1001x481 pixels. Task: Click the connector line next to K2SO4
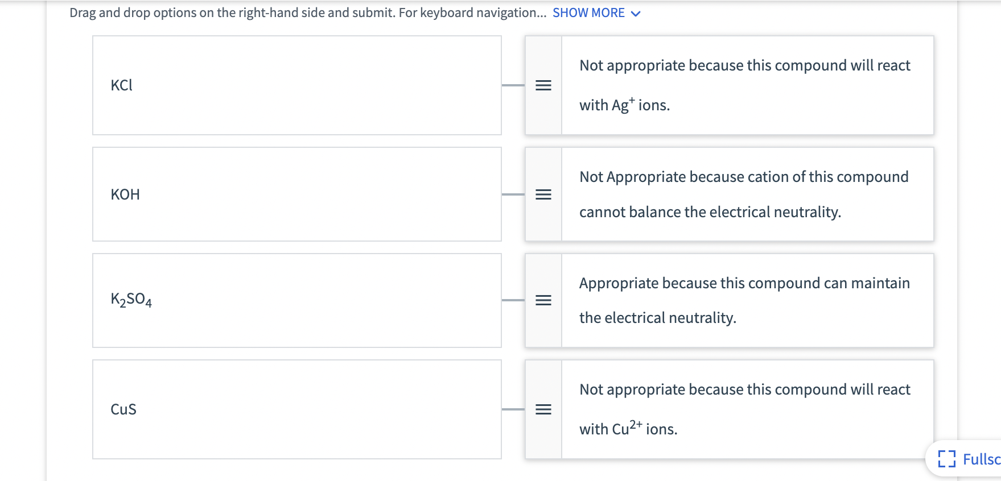[513, 300]
